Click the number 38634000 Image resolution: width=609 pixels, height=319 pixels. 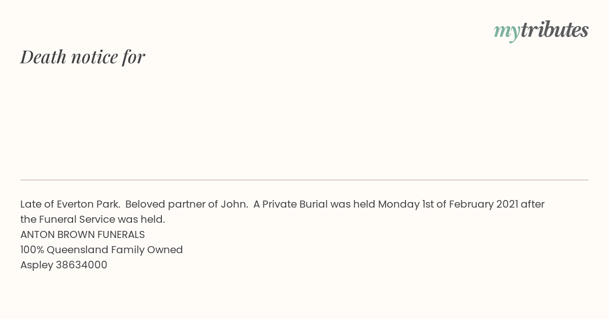click(x=82, y=265)
